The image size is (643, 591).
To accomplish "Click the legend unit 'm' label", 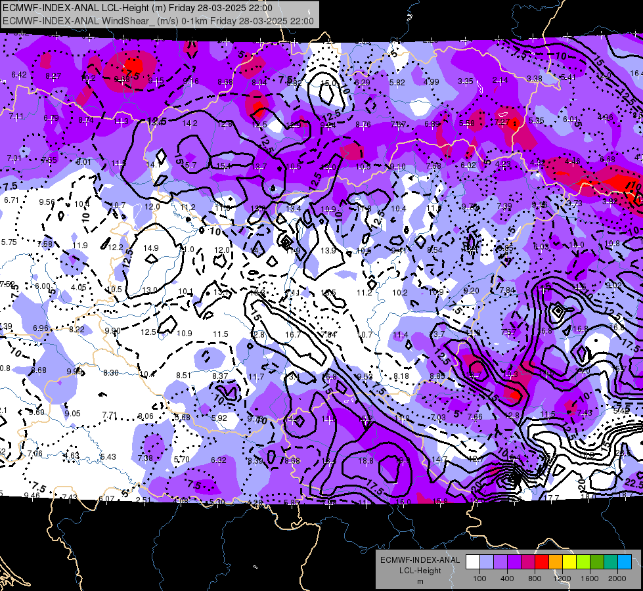I will click(420, 582).
